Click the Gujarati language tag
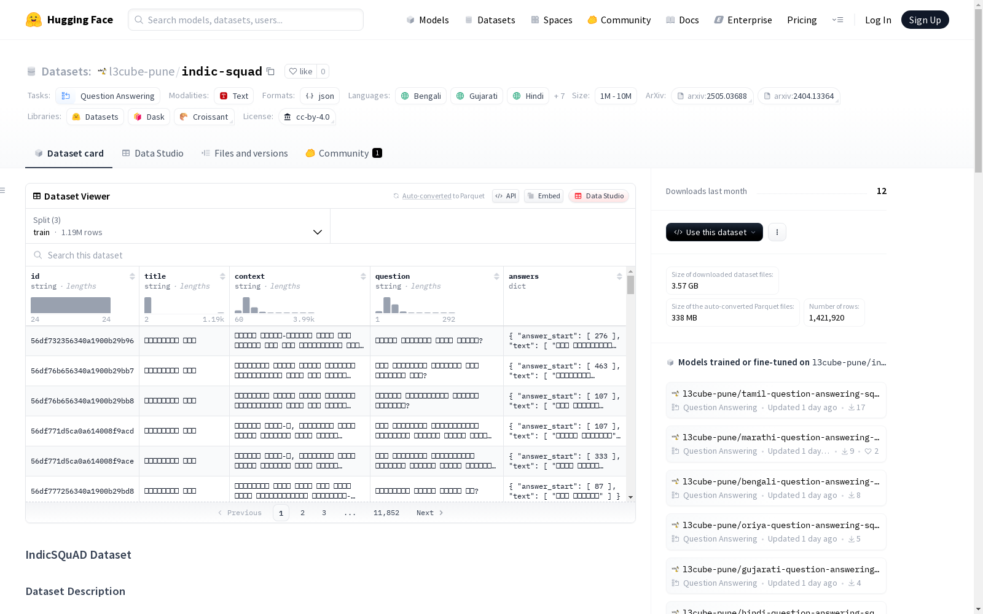 click(x=477, y=96)
